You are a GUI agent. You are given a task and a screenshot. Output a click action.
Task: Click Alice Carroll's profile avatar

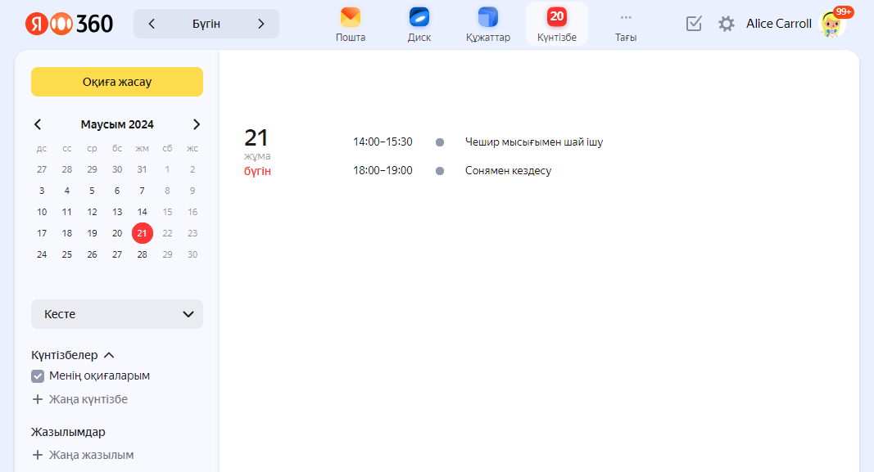pos(831,24)
